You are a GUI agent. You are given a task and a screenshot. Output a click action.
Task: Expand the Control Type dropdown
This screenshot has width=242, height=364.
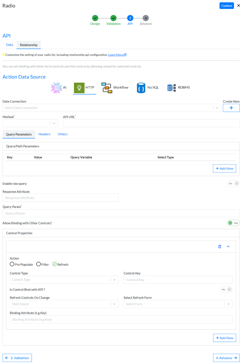point(64,280)
